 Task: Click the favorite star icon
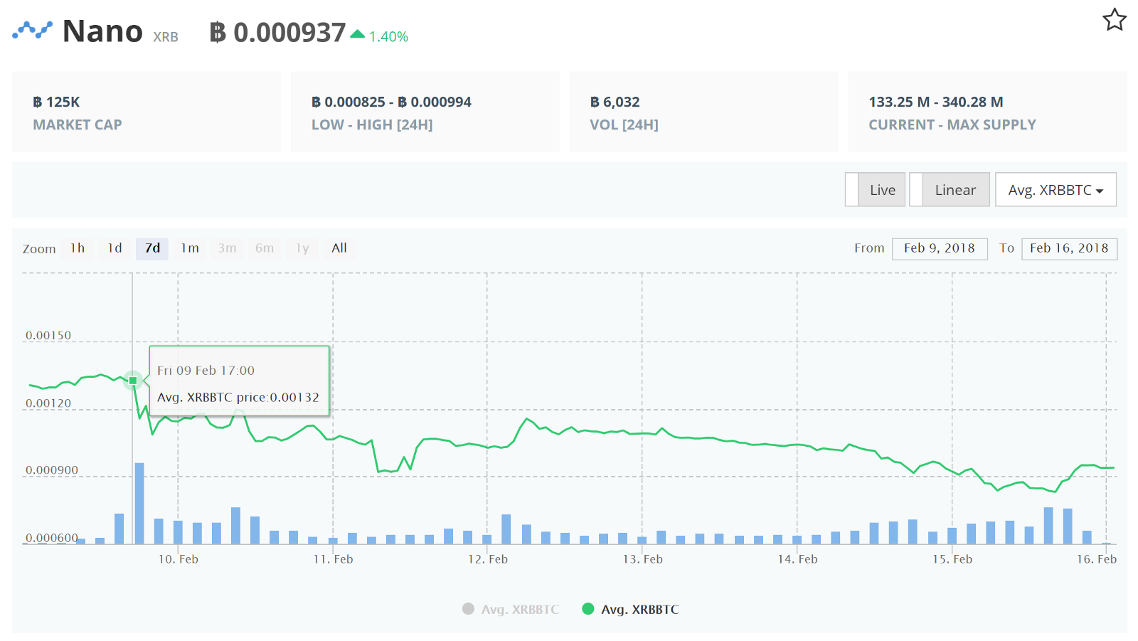[1114, 20]
